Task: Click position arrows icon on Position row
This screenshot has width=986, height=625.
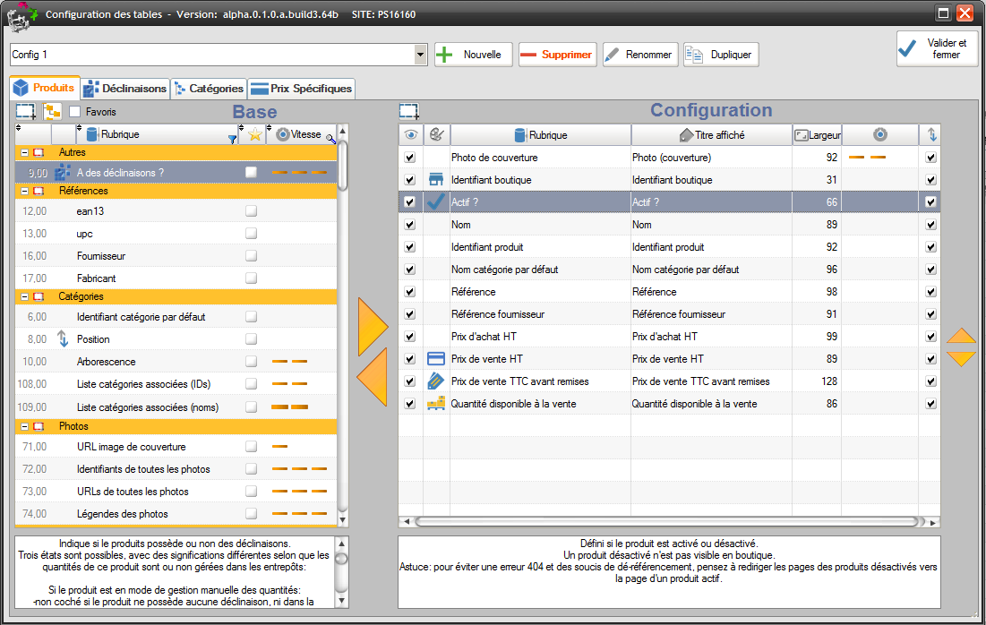Action: (x=63, y=338)
